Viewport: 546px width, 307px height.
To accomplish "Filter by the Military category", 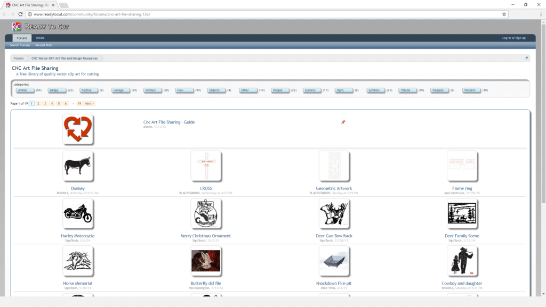I will 152,90.
